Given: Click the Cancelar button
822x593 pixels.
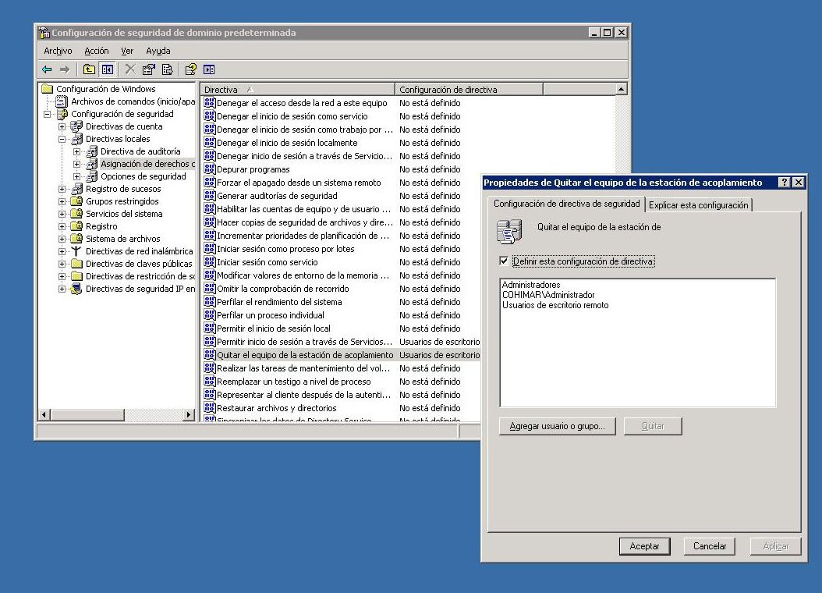Looking at the screenshot, I should tap(709, 546).
